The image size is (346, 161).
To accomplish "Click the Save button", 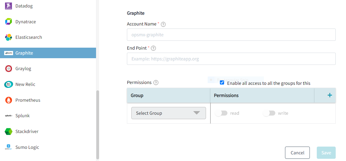I will [326, 153].
